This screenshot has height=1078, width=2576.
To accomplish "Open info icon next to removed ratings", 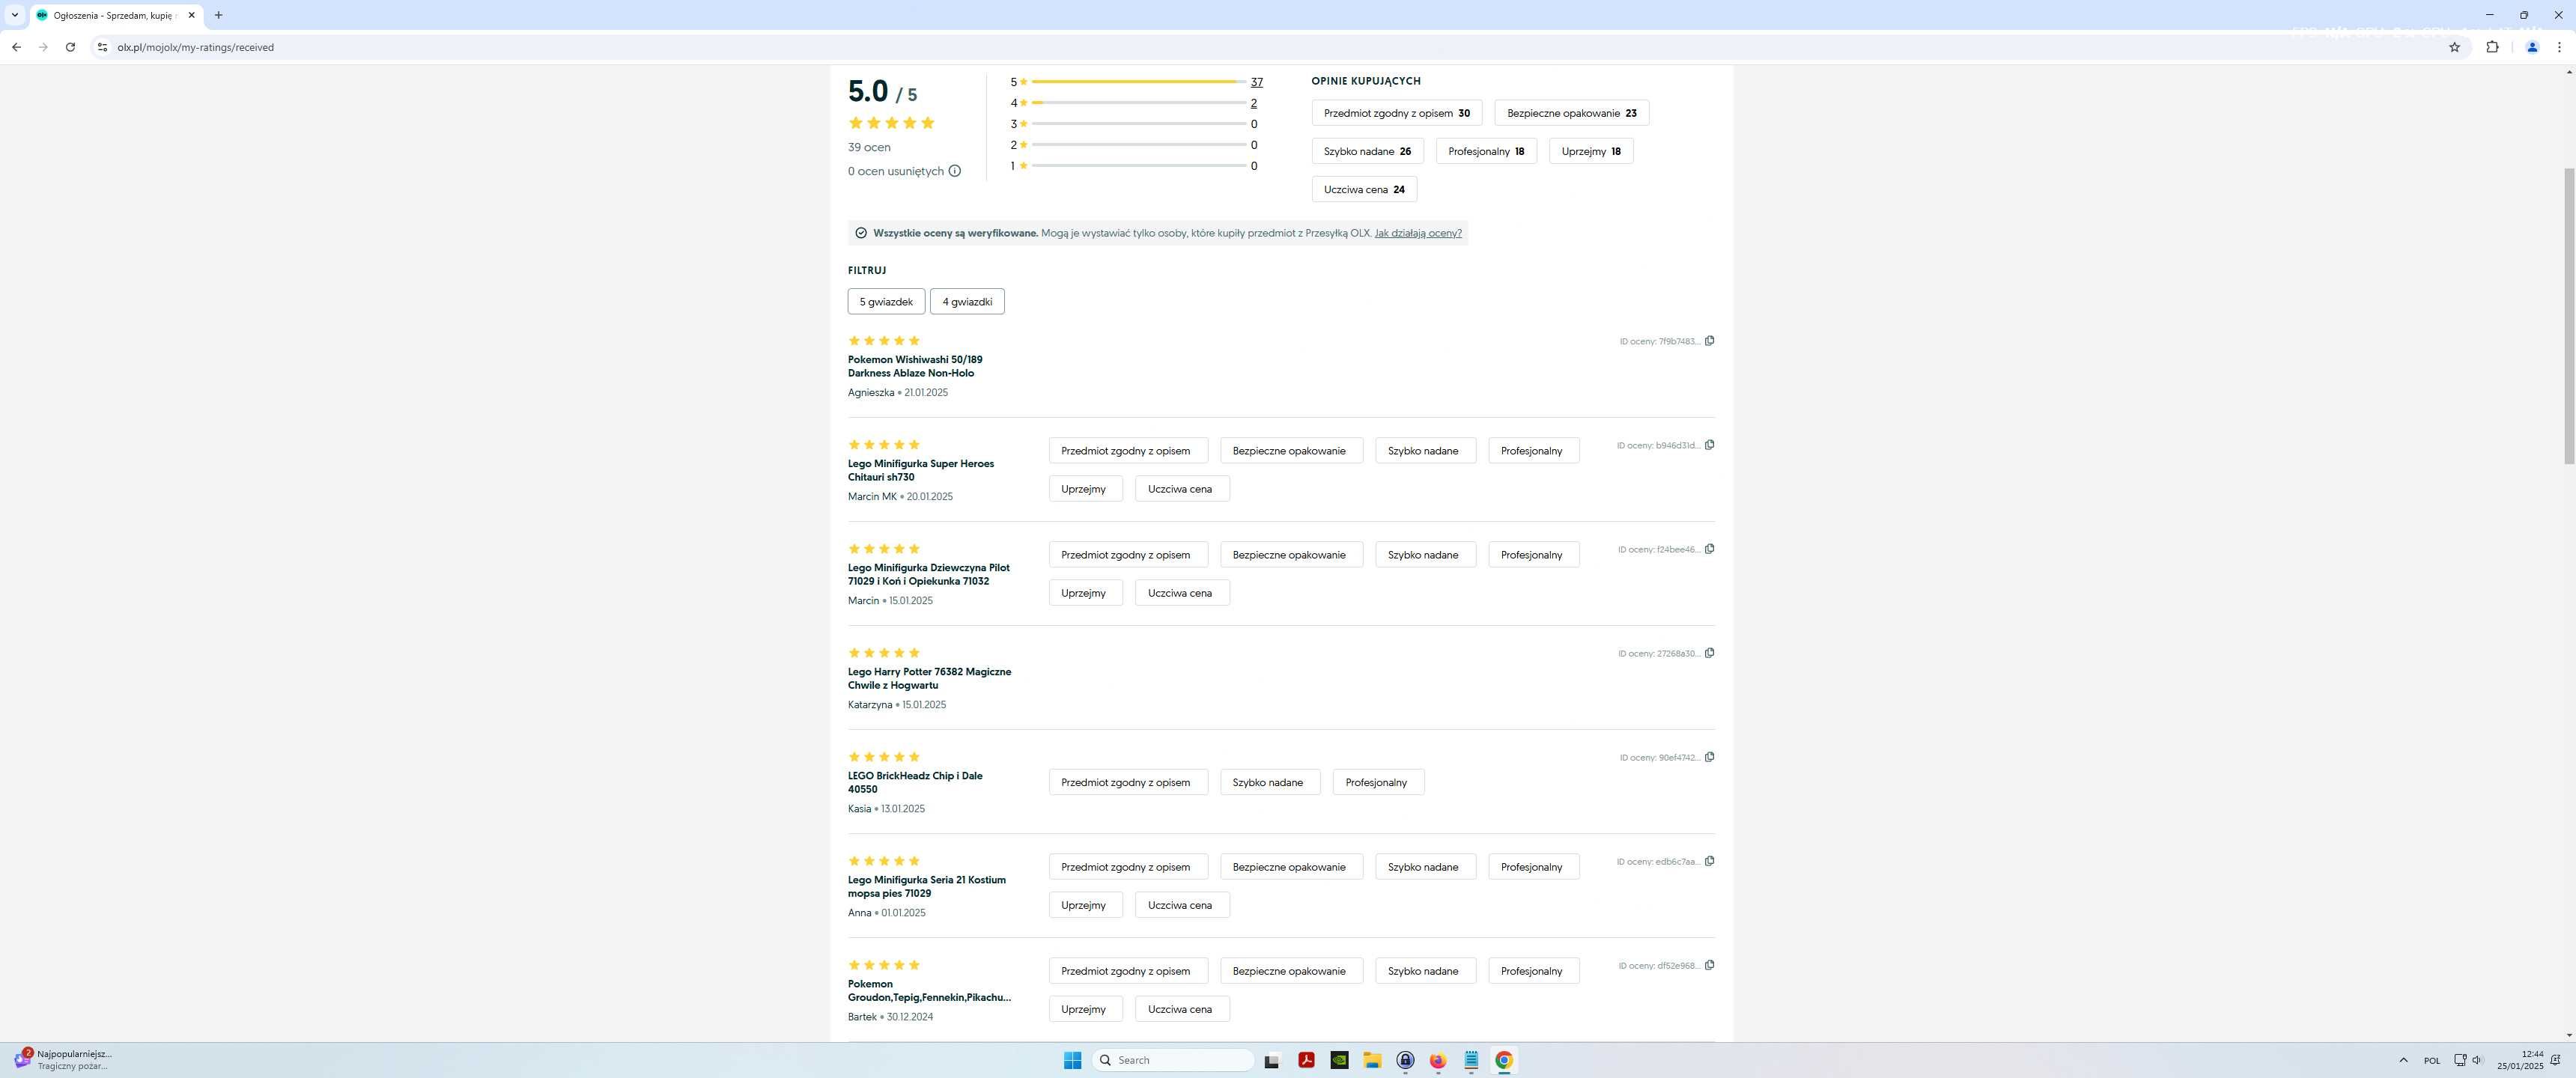I will 955,171.
